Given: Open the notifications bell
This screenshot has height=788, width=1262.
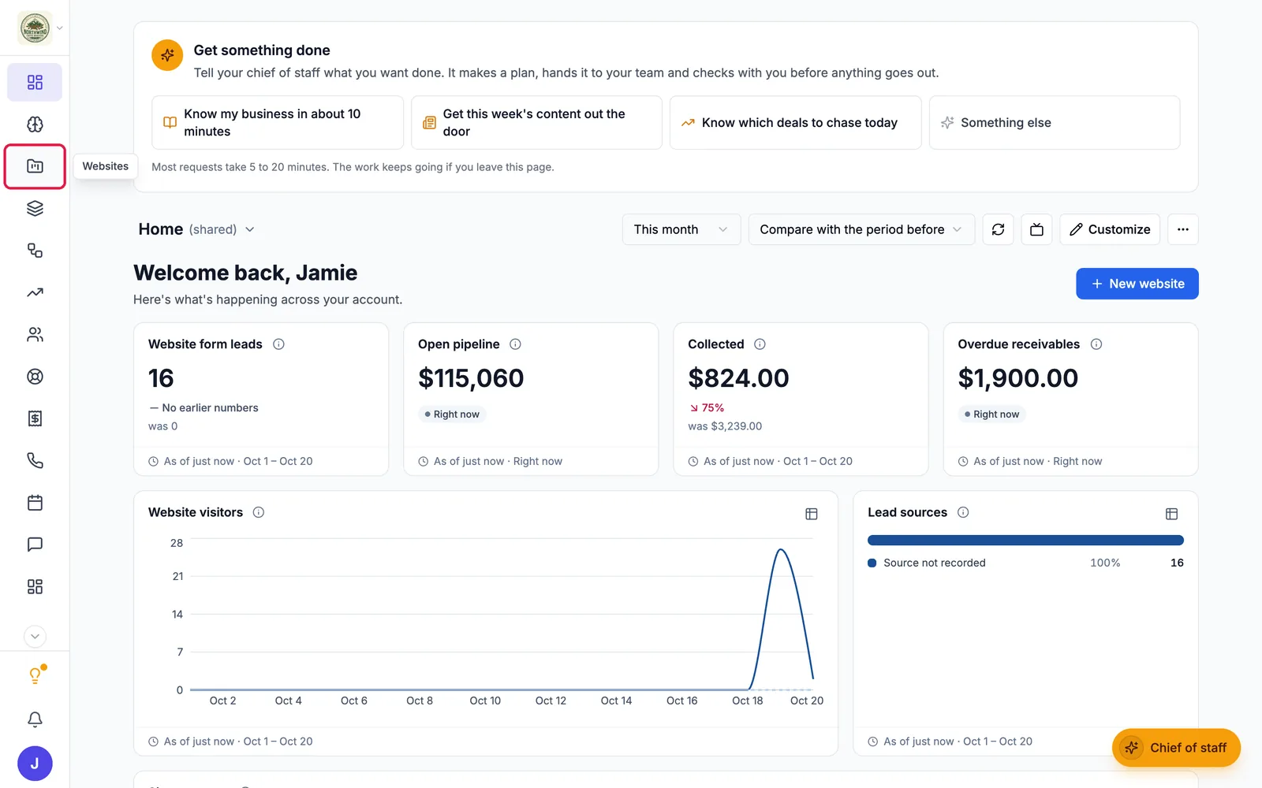Looking at the screenshot, I should coord(35,719).
